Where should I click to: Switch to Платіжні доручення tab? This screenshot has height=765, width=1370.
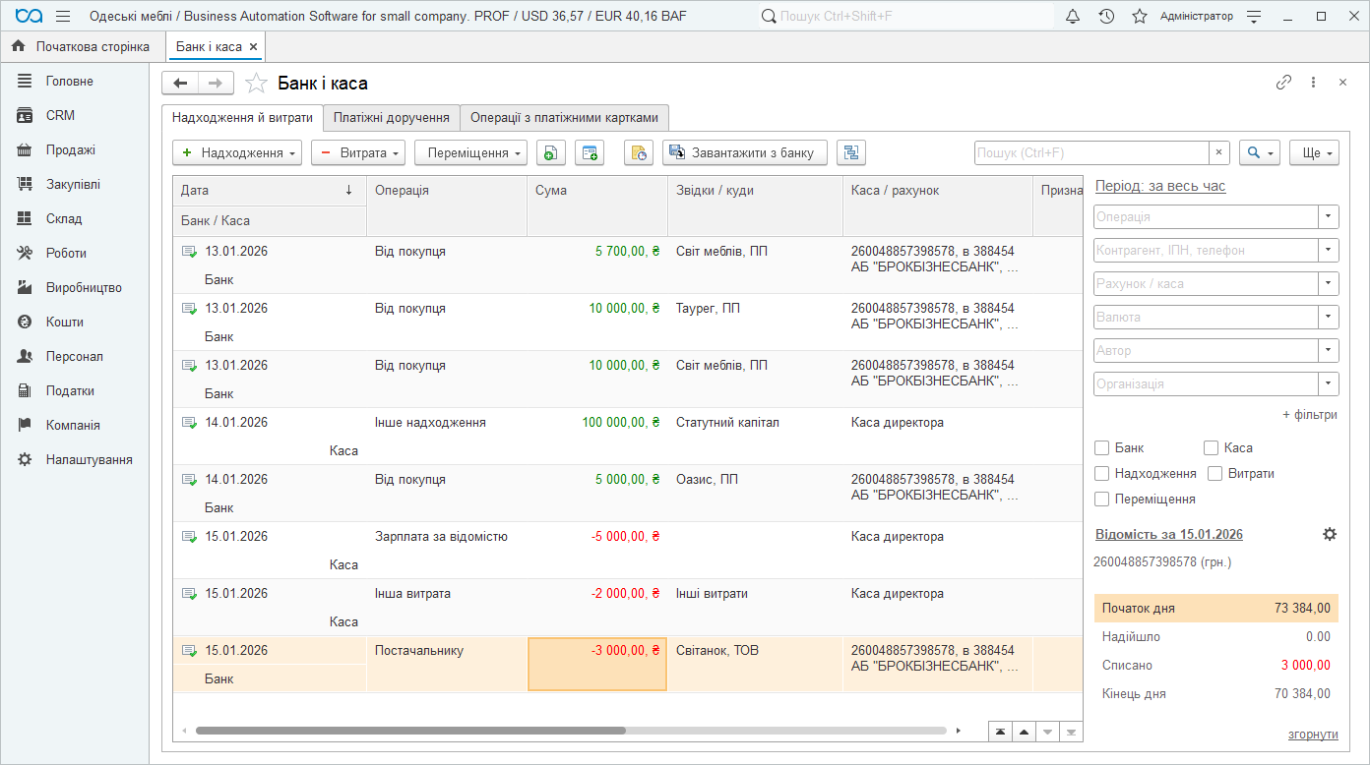pyautogui.click(x=391, y=118)
